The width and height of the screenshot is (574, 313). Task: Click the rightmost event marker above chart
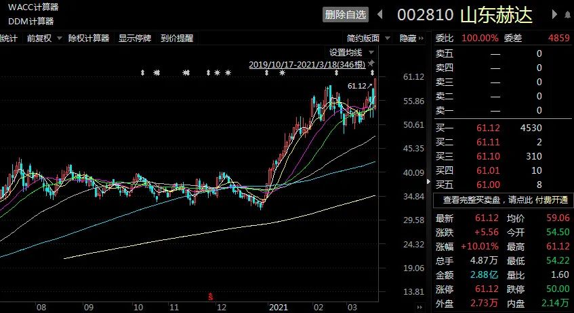pos(372,72)
